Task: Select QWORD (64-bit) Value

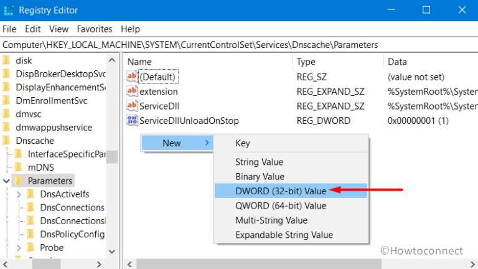Action: pyautogui.click(x=291, y=205)
